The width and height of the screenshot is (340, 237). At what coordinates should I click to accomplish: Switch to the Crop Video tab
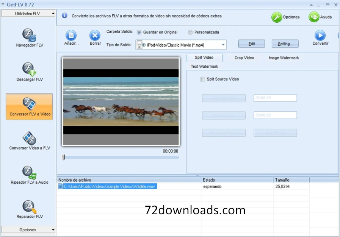click(244, 58)
